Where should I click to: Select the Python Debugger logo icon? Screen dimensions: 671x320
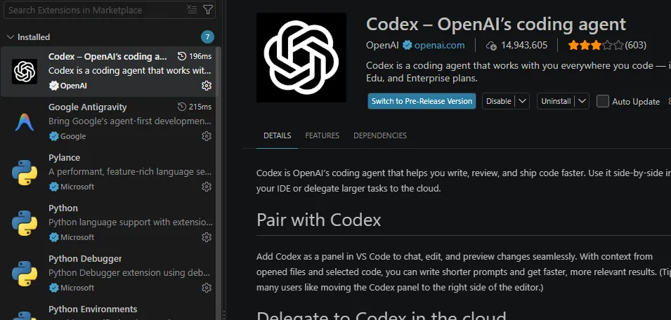[x=25, y=273]
